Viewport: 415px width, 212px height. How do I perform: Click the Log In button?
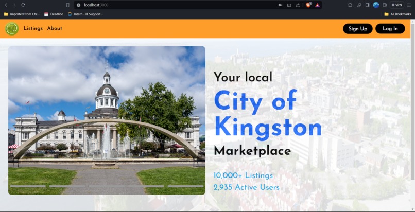[390, 28]
